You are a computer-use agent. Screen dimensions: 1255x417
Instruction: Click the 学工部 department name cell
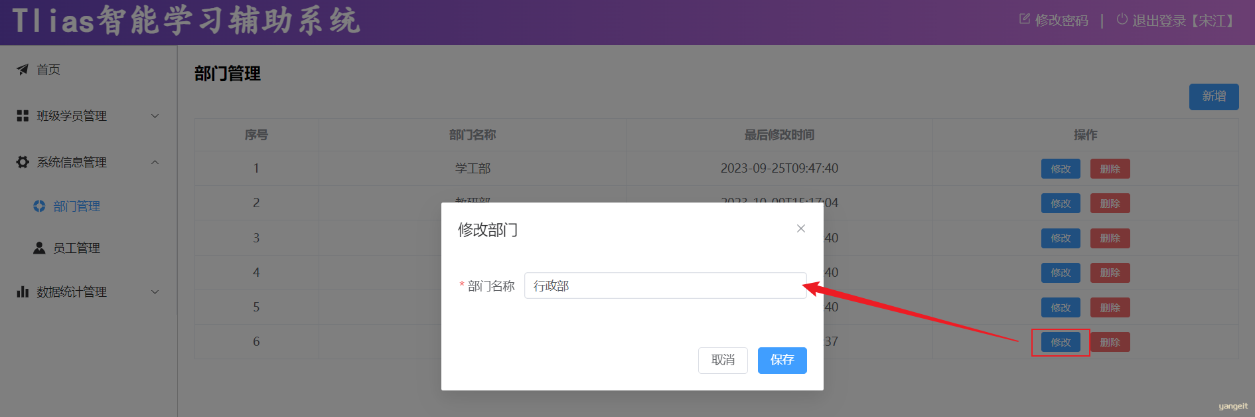pyautogui.click(x=473, y=168)
